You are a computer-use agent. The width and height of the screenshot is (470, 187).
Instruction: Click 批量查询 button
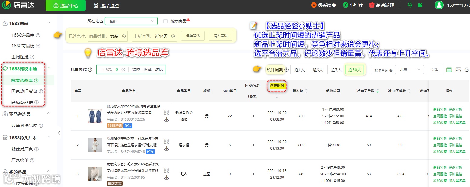click(383, 70)
